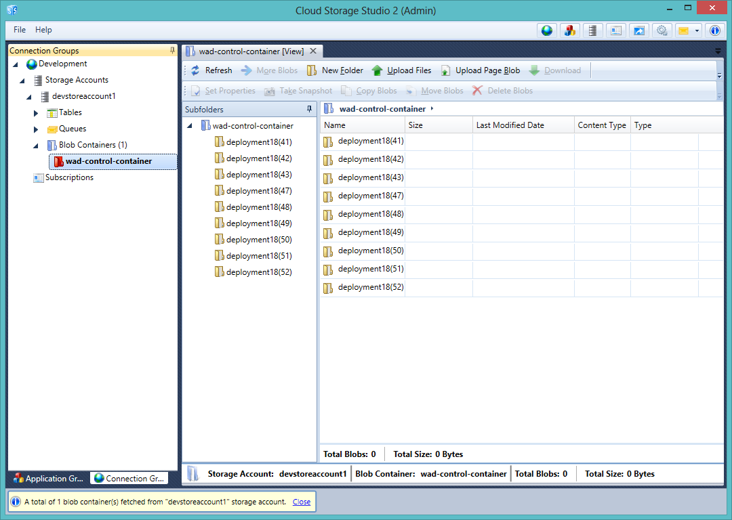Viewport: 732px width, 520px height.
Task: Close the wad-control-container [View] tab
Action: point(313,51)
